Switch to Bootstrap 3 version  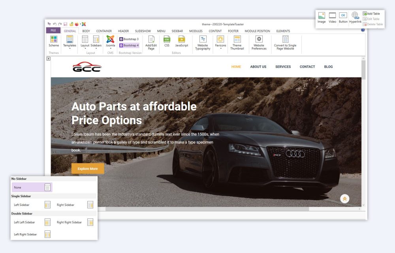coord(130,39)
